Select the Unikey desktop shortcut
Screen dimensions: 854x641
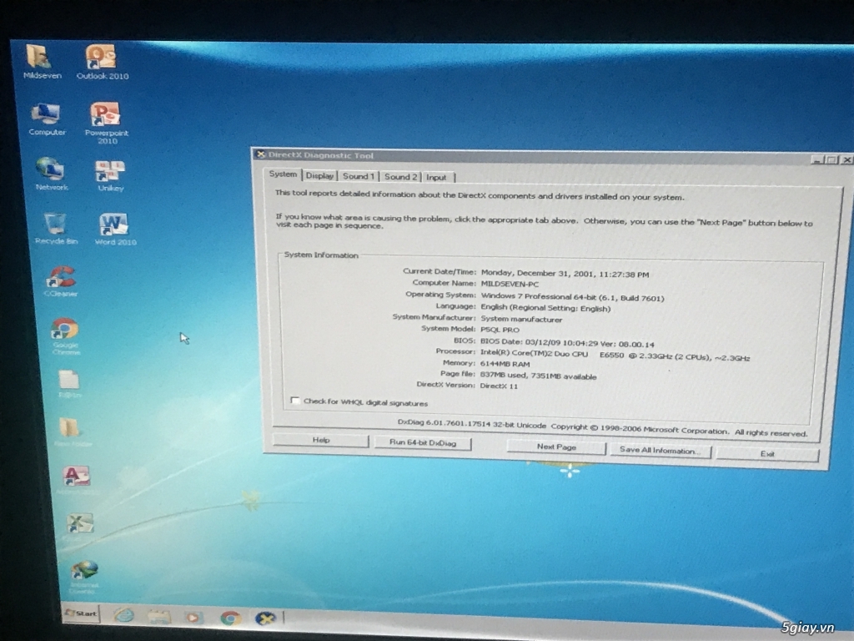(111, 175)
